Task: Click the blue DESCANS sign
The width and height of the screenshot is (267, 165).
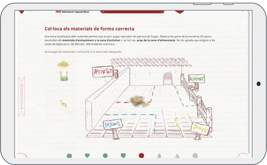Action: click(x=113, y=124)
